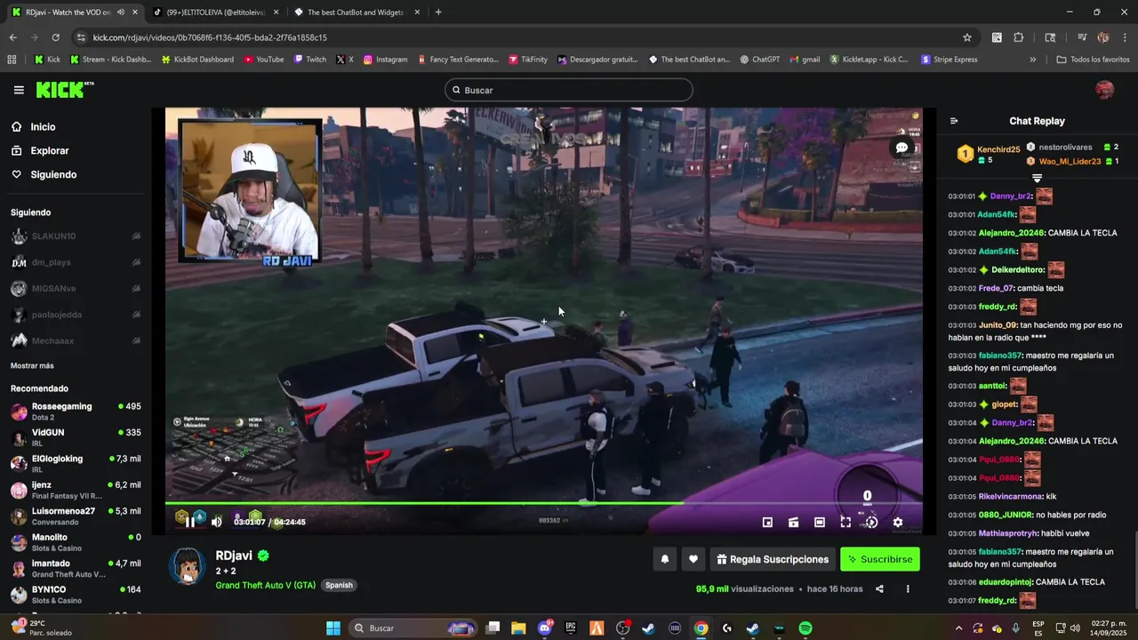Open ChatGPT bookmark
This screenshot has width=1138, height=640.
(758, 60)
